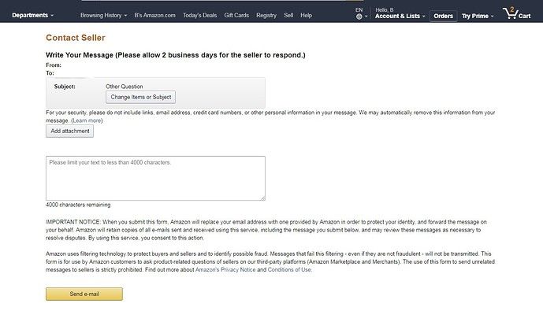Open the Registry nav item

click(x=266, y=15)
